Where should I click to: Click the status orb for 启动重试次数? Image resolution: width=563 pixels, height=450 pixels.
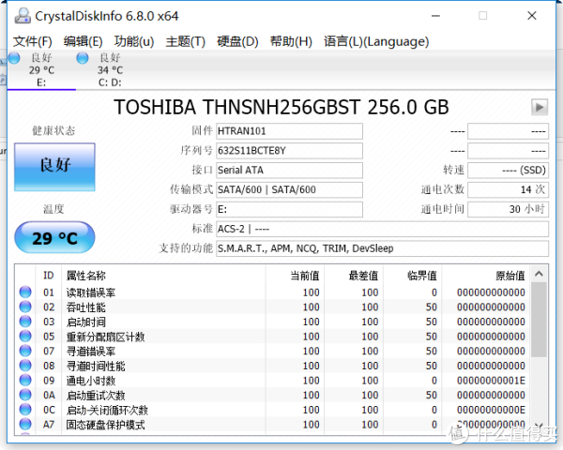[x=25, y=395]
